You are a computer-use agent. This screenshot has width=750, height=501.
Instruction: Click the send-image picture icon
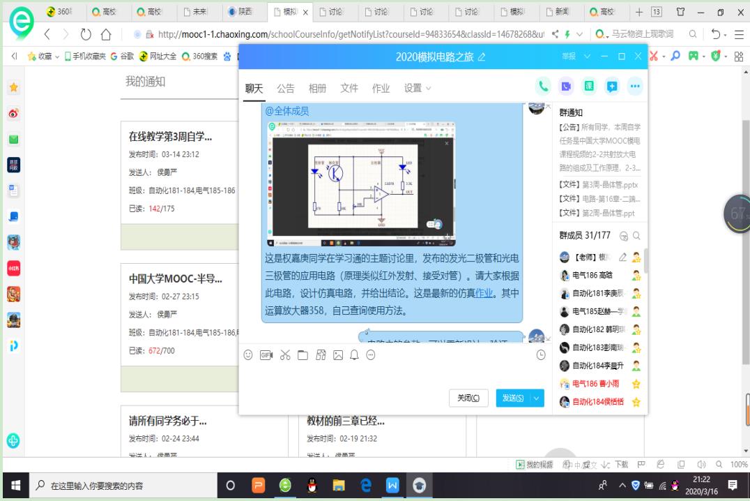click(338, 355)
